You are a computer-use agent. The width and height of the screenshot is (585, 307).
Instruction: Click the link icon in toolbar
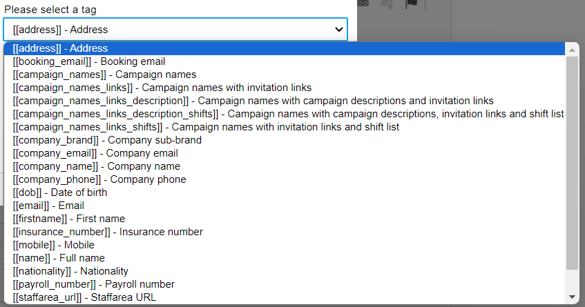363,3
